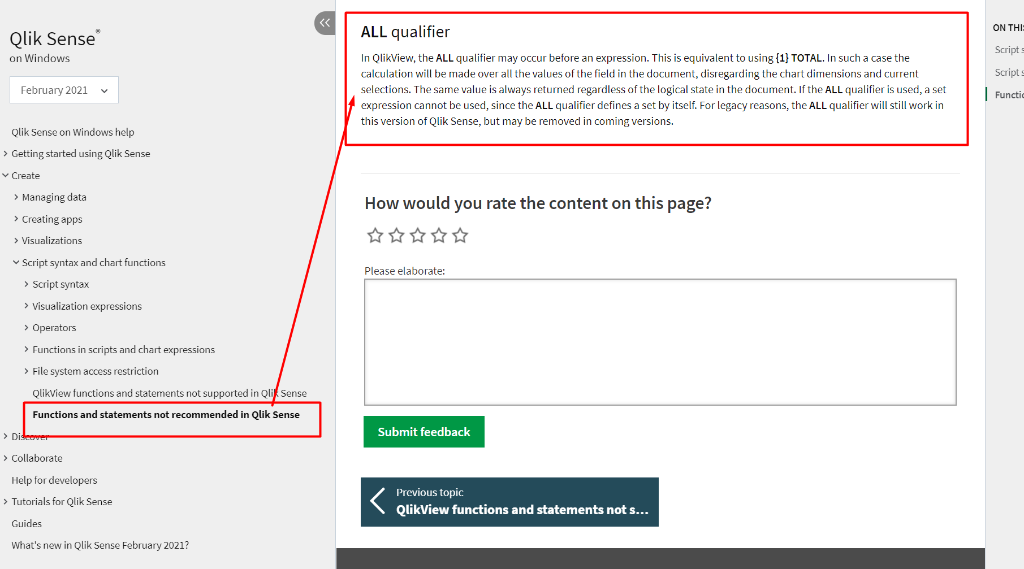
Task: Expand Getting started using Qlik Sense
Action: tap(6, 153)
